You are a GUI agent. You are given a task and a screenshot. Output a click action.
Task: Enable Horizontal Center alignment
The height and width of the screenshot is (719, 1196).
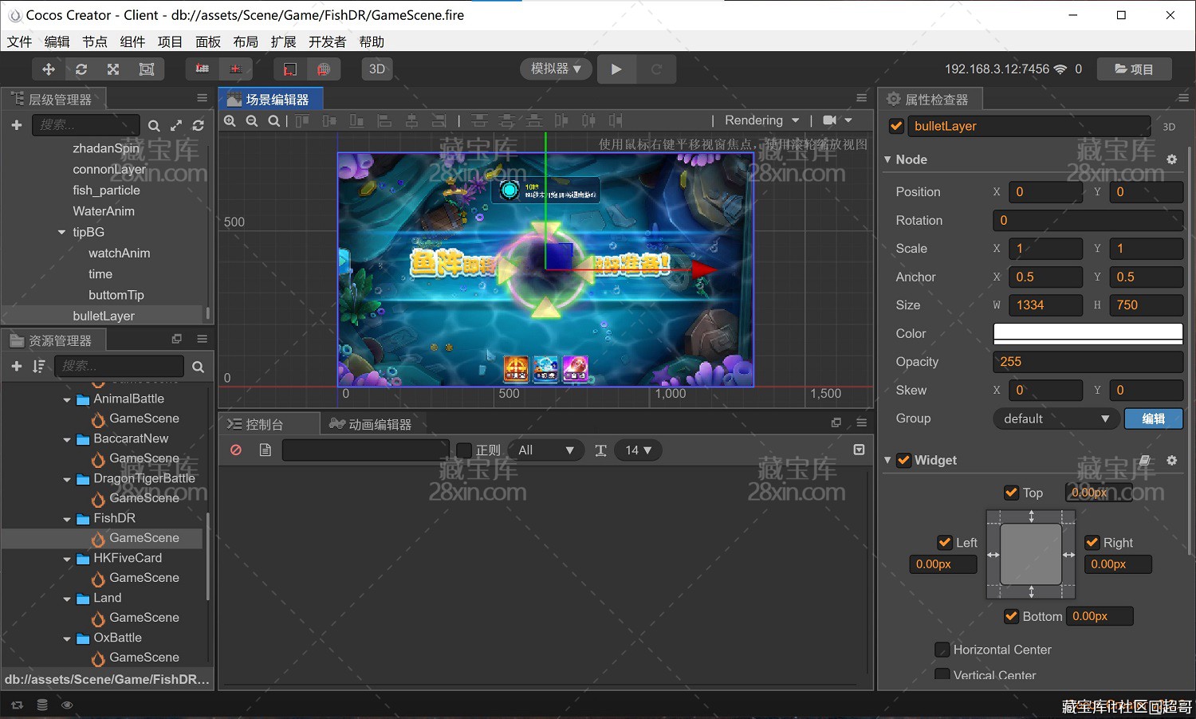point(942,650)
